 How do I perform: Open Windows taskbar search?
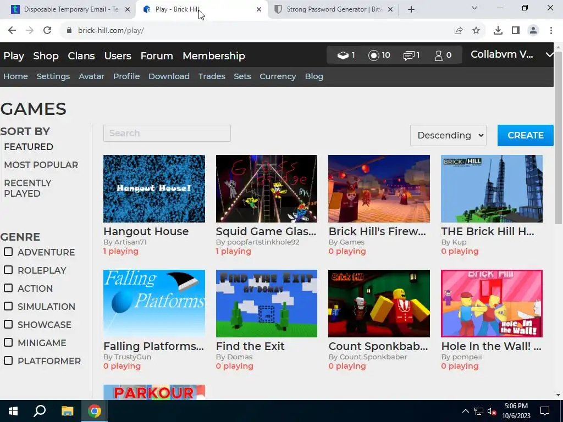click(x=40, y=411)
